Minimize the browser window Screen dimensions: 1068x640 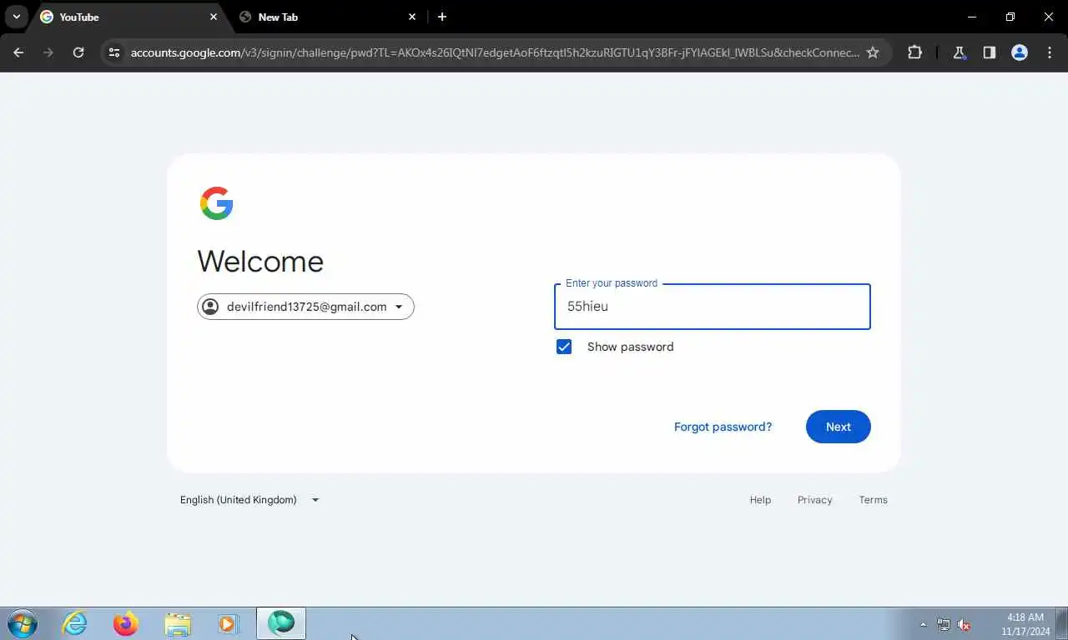pyautogui.click(x=971, y=17)
